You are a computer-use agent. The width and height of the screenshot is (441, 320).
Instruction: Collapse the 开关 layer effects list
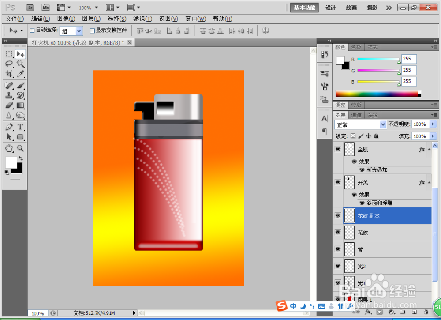[x=429, y=183]
